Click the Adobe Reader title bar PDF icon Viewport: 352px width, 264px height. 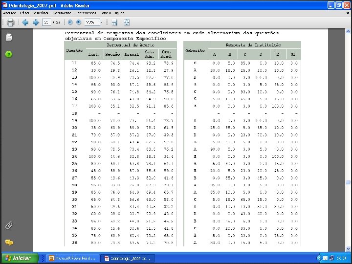point(5,5)
